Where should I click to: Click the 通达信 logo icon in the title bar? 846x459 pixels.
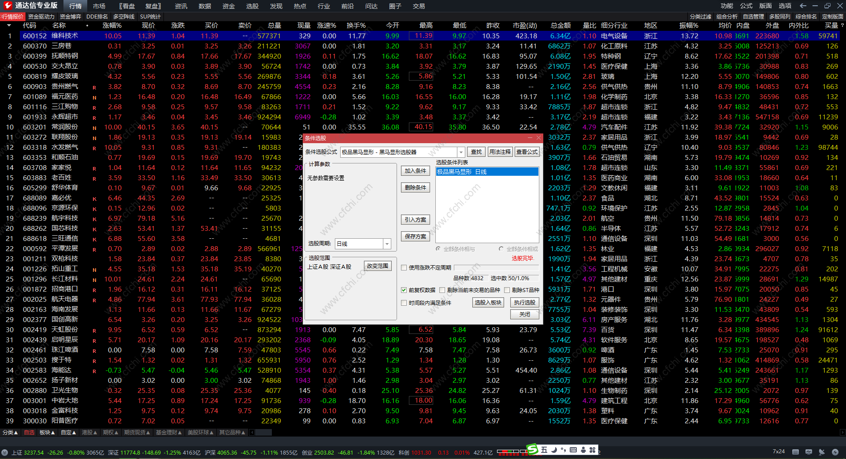[7, 6]
